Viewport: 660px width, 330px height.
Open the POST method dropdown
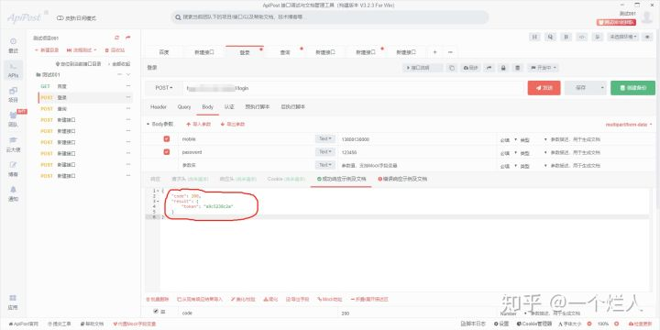point(164,88)
